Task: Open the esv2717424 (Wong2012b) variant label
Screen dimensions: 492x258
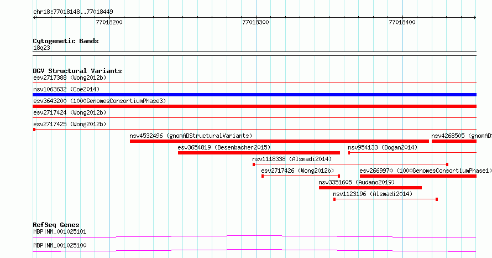Action: click(70, 112)
